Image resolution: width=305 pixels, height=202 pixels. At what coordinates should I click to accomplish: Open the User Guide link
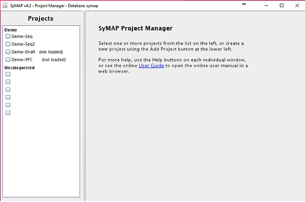[x=151, y=66]
